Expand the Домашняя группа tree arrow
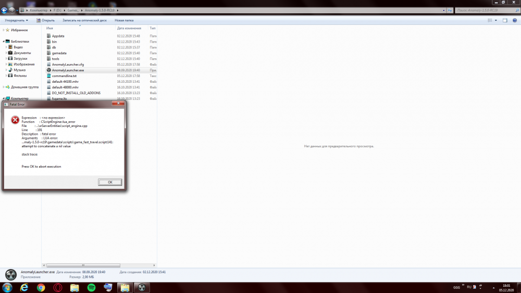 coord(4,87)
